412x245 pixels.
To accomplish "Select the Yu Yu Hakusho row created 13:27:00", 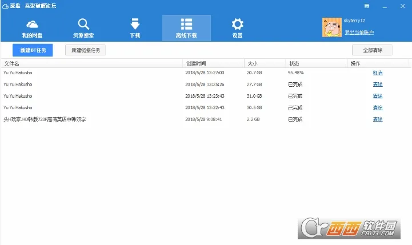I will click(x=206, y=73).
